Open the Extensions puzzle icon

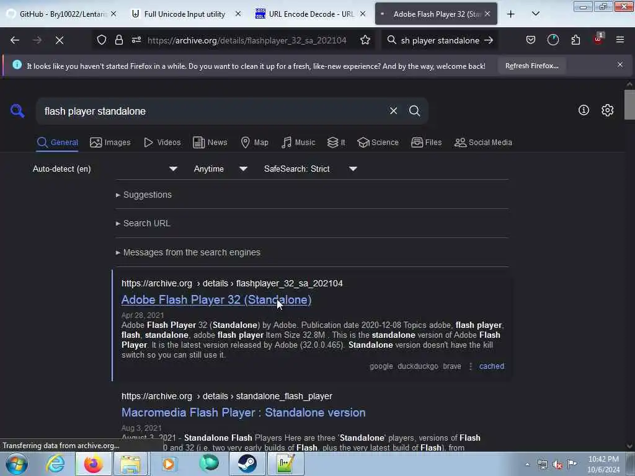coord(575,40)
